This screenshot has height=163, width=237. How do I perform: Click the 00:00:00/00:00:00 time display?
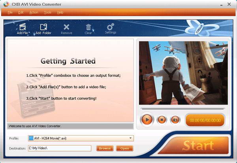(x=205, y=120)
